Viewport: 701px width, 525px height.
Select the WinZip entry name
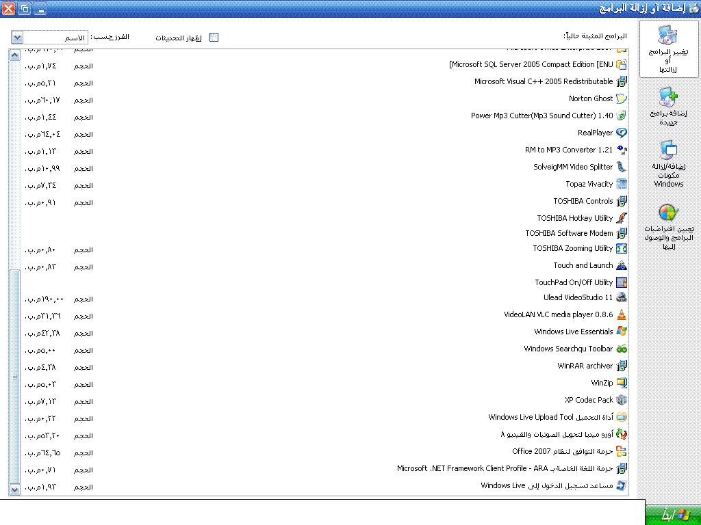602,383
